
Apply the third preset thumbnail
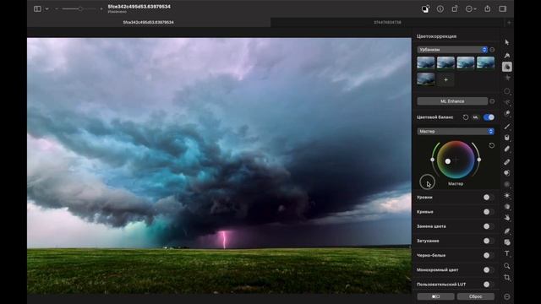[x=466, y=63]
